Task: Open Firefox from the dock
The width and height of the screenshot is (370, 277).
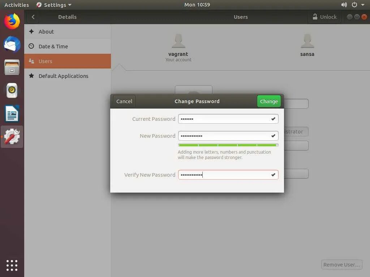Action: (x=12, y=21)
